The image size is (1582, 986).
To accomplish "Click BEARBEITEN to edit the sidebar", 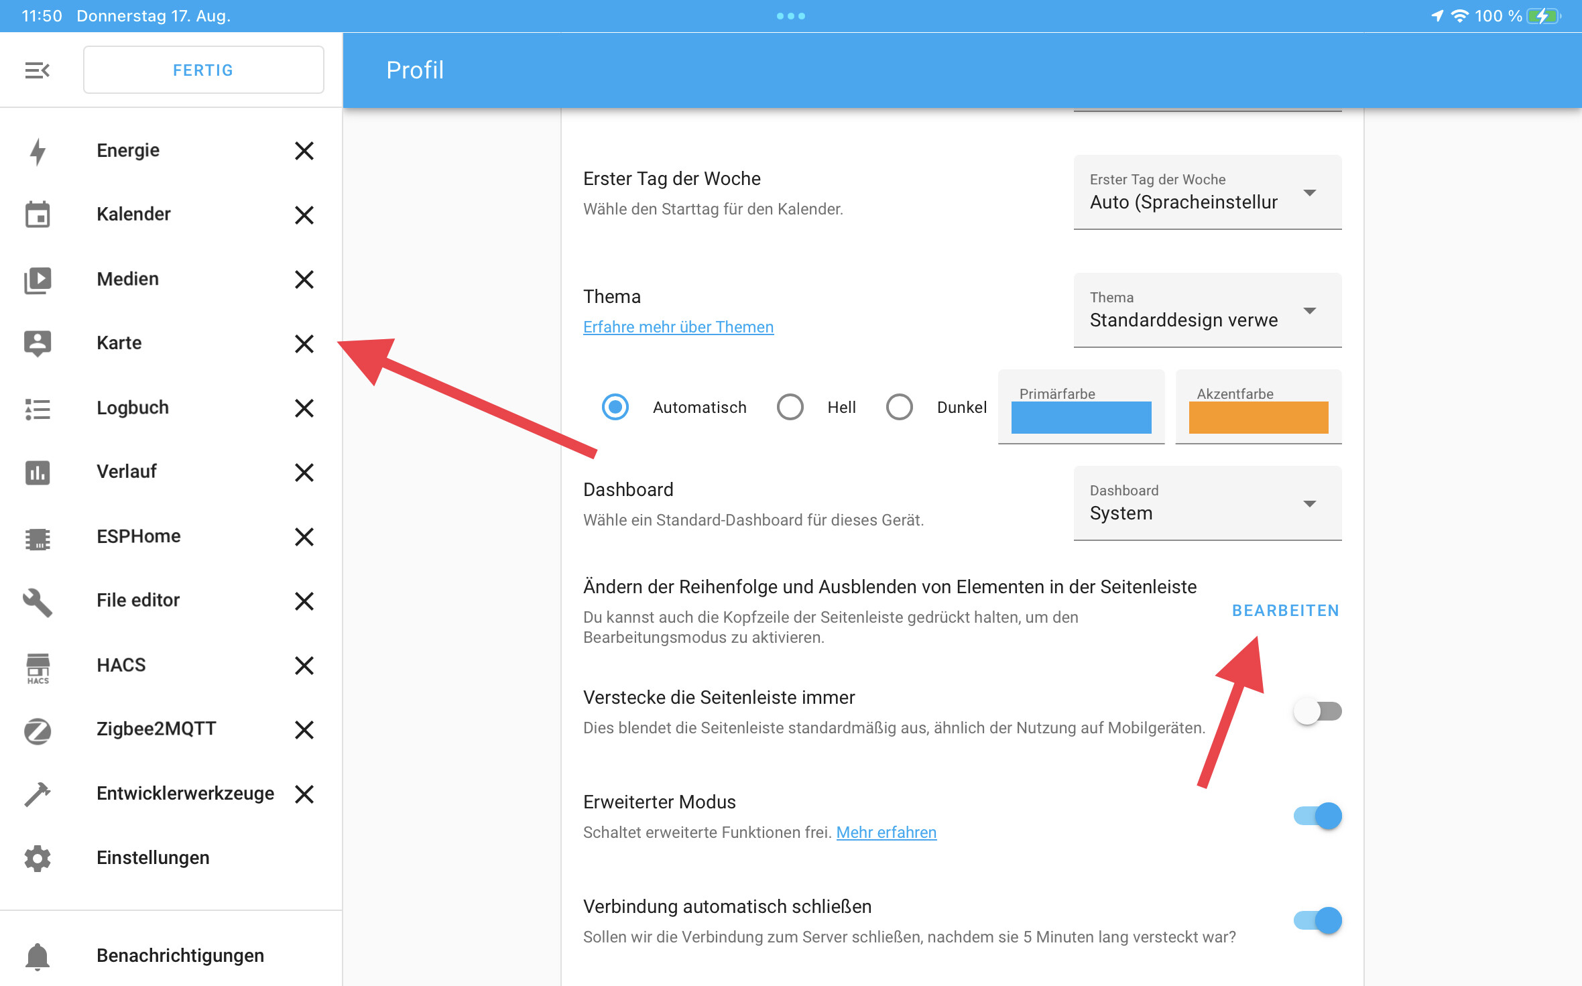I will pyautogui.click(x=1285, y=611).
